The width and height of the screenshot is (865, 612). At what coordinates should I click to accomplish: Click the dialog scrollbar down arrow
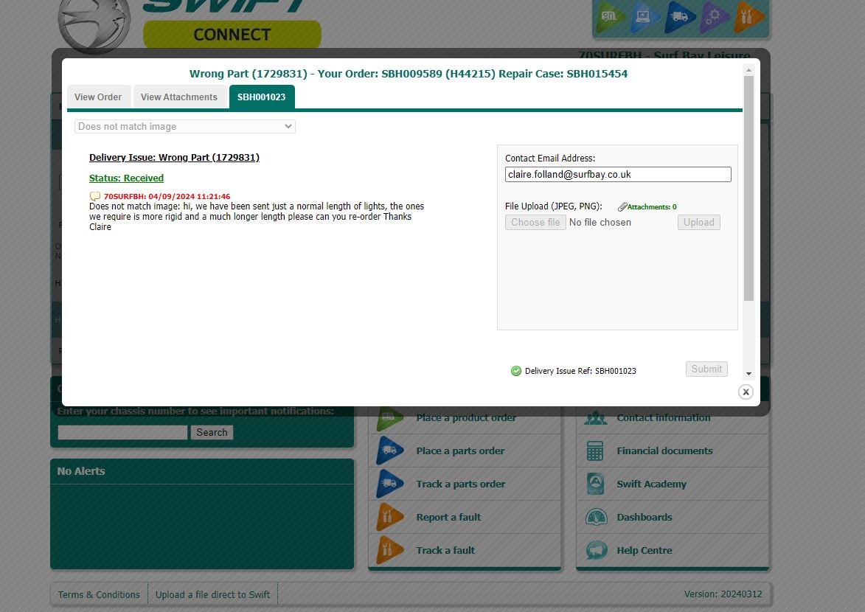tap(748, 374)
